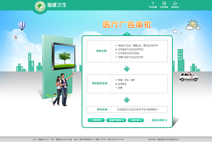
Task: Click the 在线办理 button
Action: (x=136, y=120)
